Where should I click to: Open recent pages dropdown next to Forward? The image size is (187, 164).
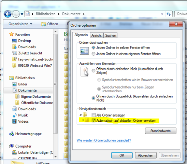[22, 14]
